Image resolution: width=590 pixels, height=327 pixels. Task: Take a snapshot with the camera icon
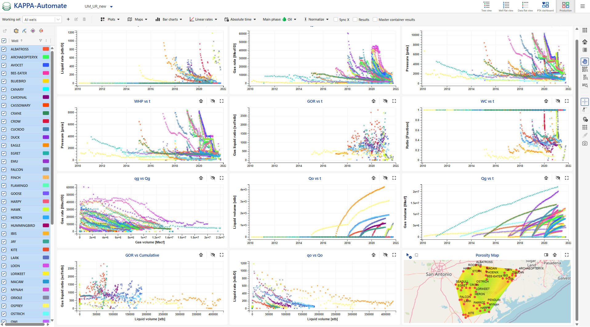click(x=585, y=143)
